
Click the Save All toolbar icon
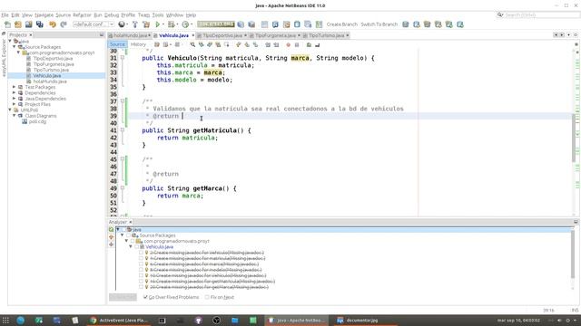pos(40,24)
